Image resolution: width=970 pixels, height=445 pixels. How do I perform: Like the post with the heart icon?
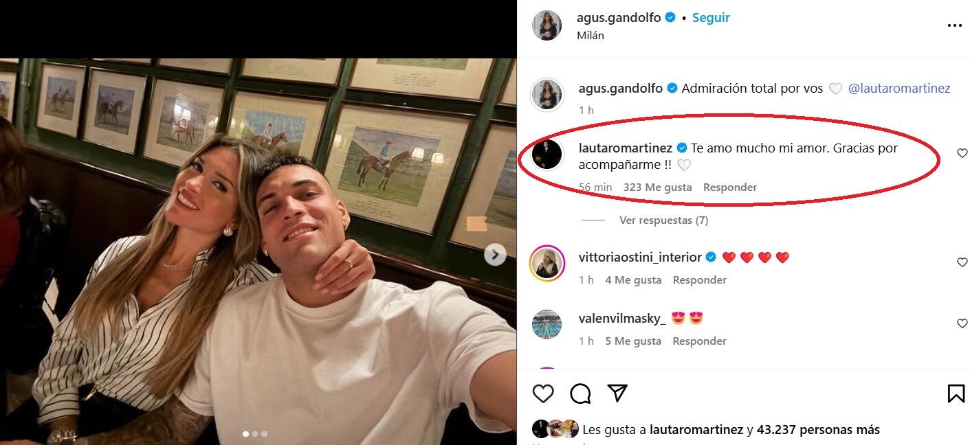pyautogui.click(x=544, y=393)
